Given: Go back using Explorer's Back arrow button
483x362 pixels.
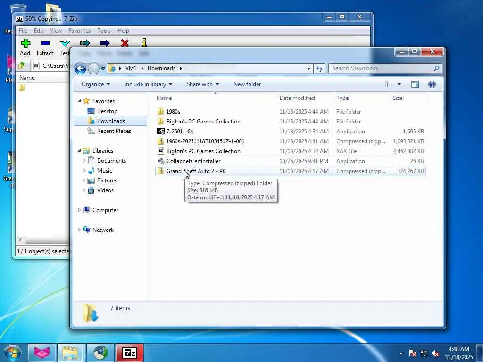Looking at the screenshot, I should (x=80, y=68).
